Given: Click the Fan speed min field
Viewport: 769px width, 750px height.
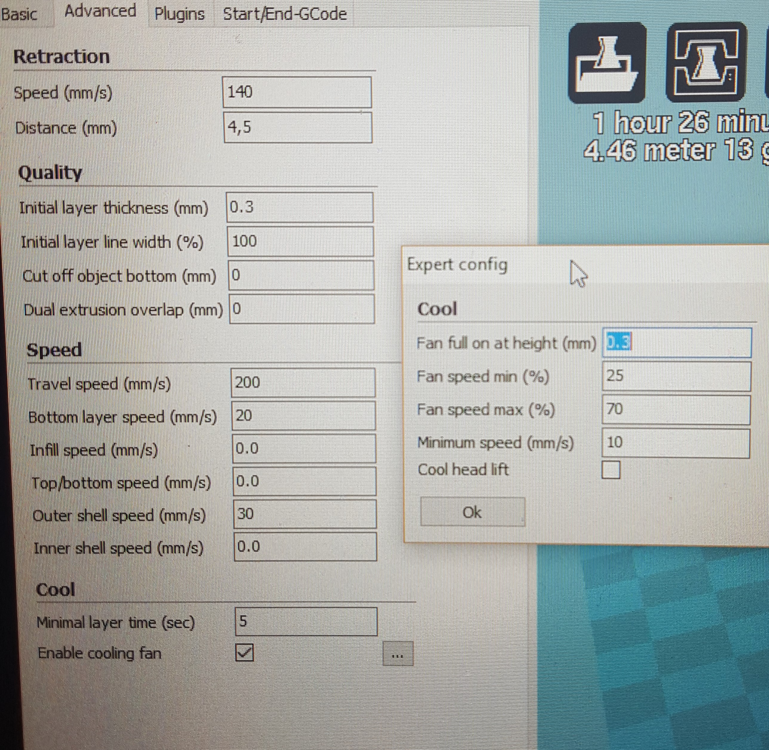Looking at the screenshot, I should [676, 376].
